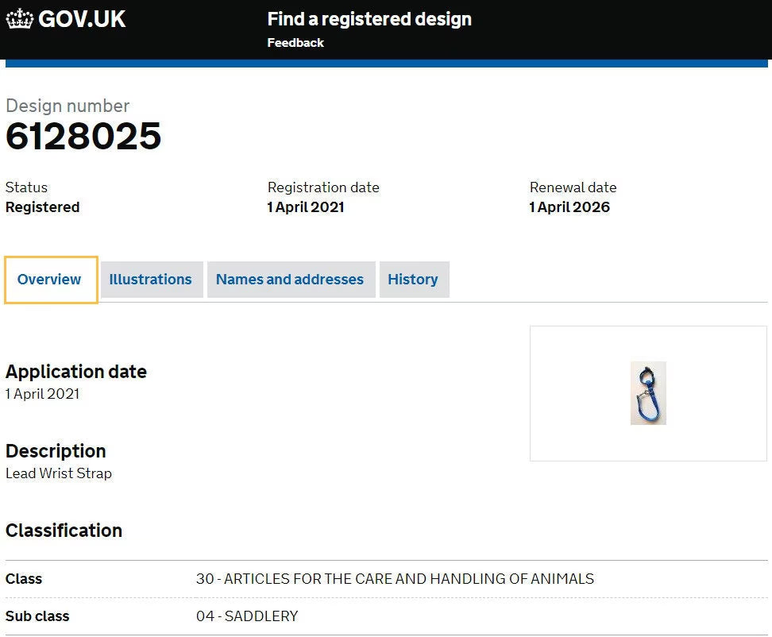Click the renewal date 1 April 2026
This screenshot has height=637, width=772.
[569, 207]
